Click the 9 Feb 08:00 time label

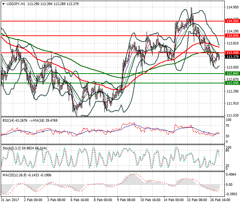pyautogui.click(x=126, y=200)
